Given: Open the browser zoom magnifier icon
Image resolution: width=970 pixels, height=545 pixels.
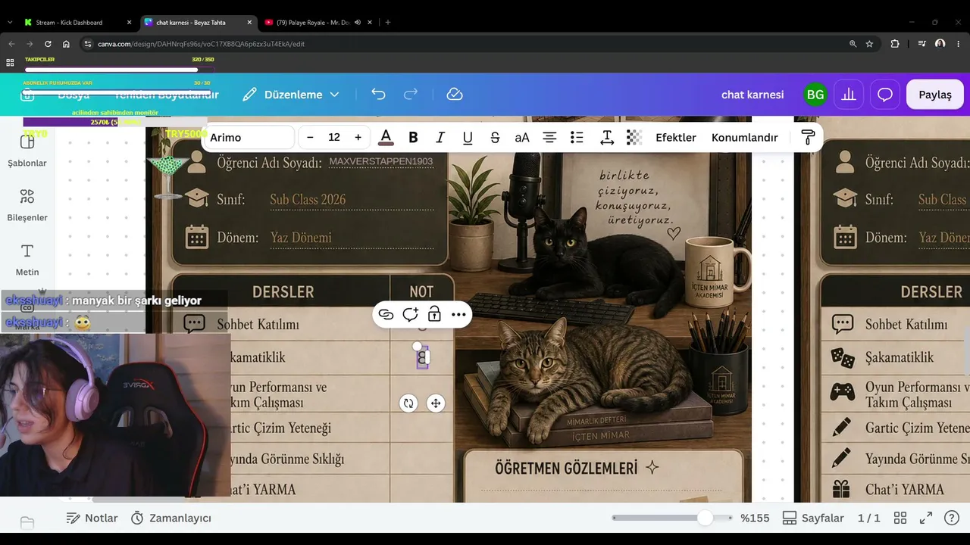Looking at the screenshot, I should [x=853, y=44].
